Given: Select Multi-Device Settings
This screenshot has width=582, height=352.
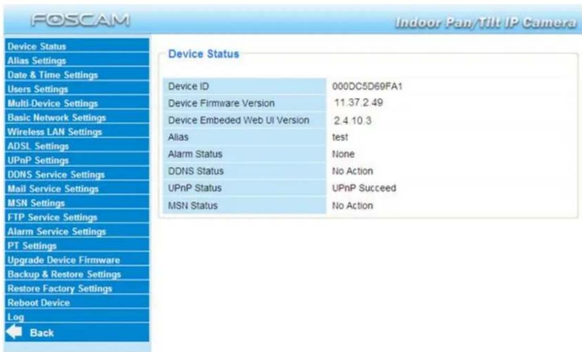Looking at the screenshot, I should coord(52,103).
